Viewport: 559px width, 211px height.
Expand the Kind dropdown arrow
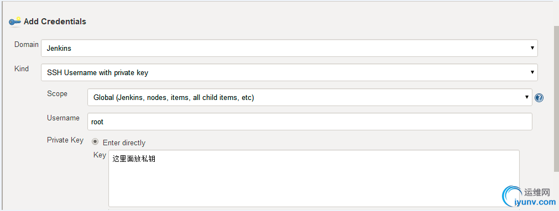tap(532, 72)
